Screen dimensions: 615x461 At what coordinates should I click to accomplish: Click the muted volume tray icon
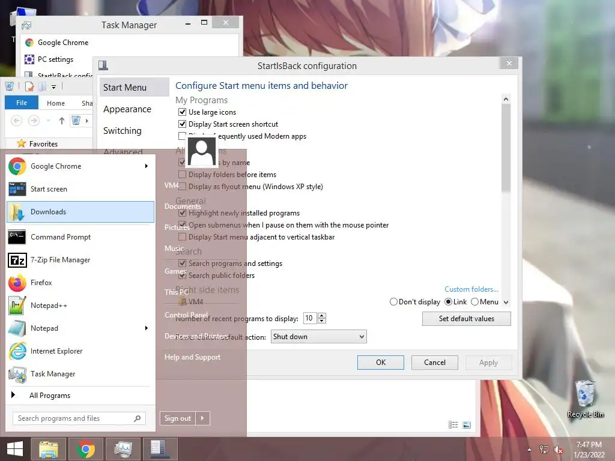(x=559, y=450)
